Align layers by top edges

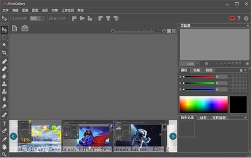tap(74, 18)
